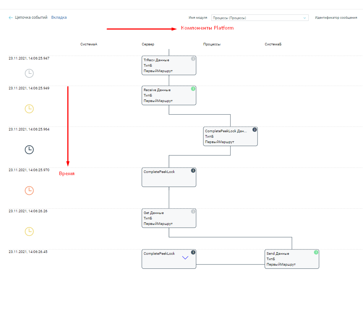This screenshot has height=320, width=363.
Task: Open the Вкладка tab link
Action: point(59,17)
